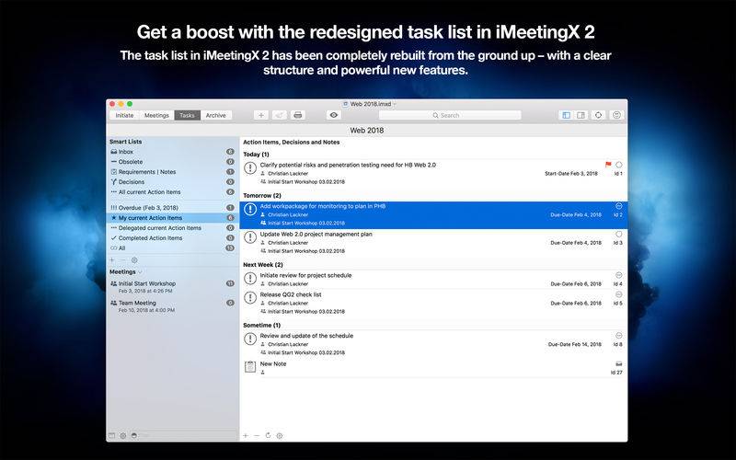Viewport: 736px width, 460px height.
Task: Click exclamation icon of Release QG2 task
Action: [250, 297]
